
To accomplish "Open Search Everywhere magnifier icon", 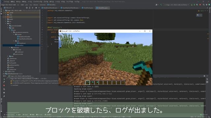I will coord(204,5).
